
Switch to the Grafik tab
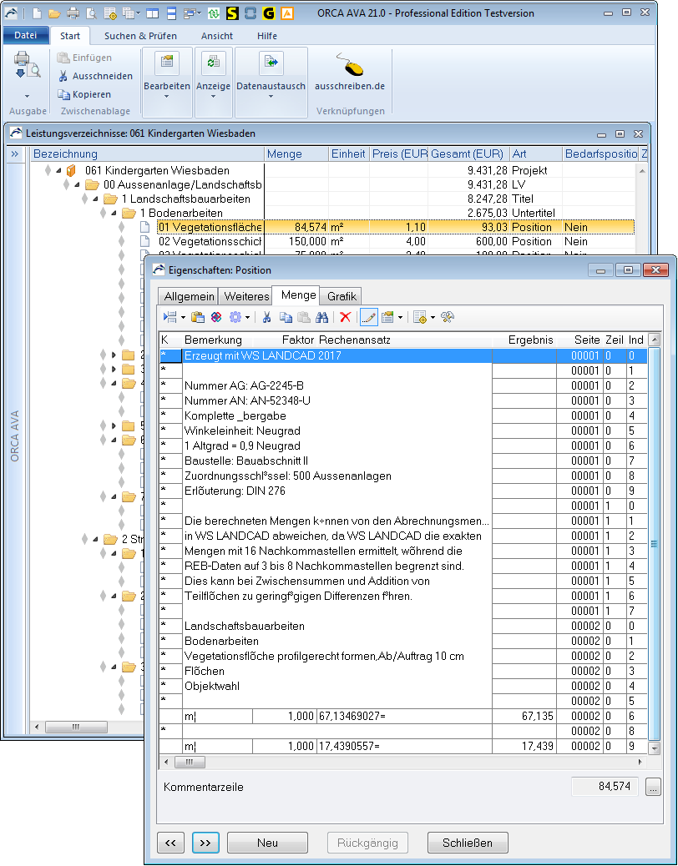[342, 296]
